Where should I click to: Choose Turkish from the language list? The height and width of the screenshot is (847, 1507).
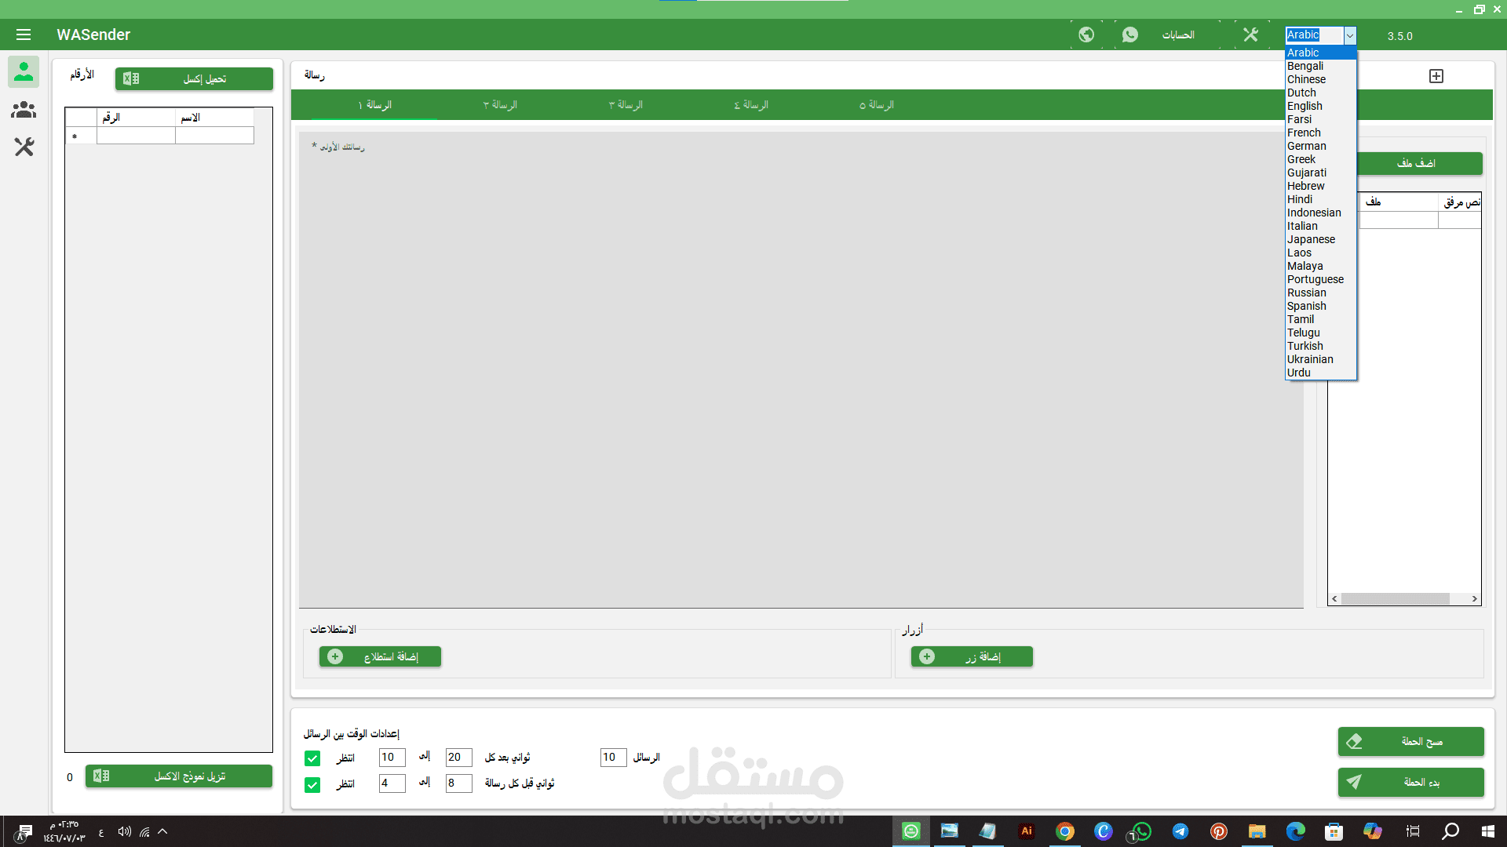pyautogui.click(x=1304, y=346)
